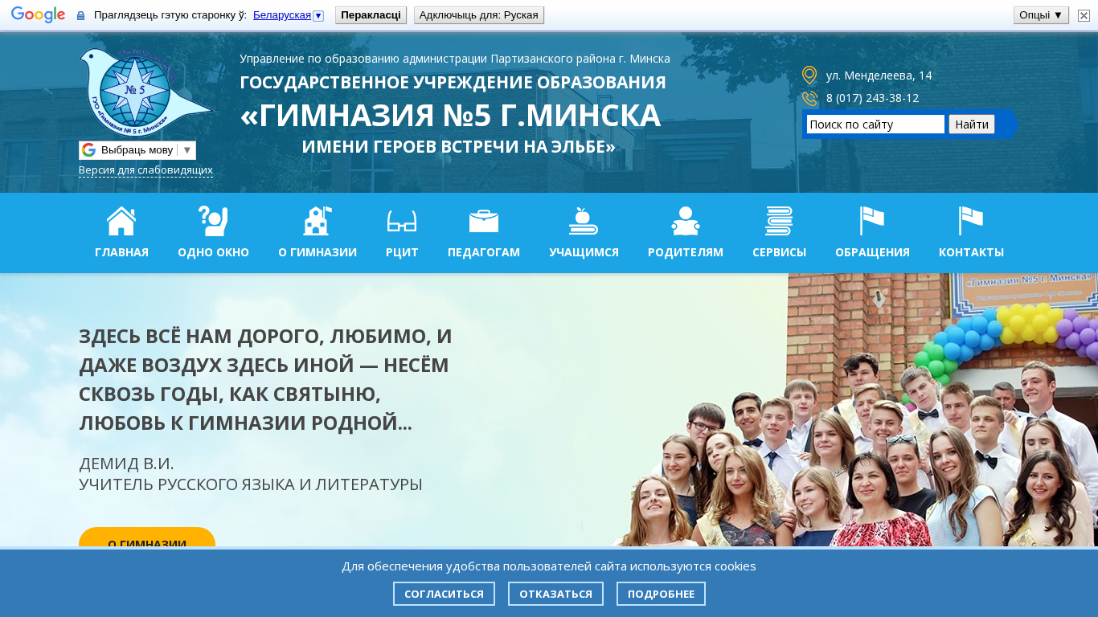Open the Опцыі dropdown in translate bar

pos(1041,15)
